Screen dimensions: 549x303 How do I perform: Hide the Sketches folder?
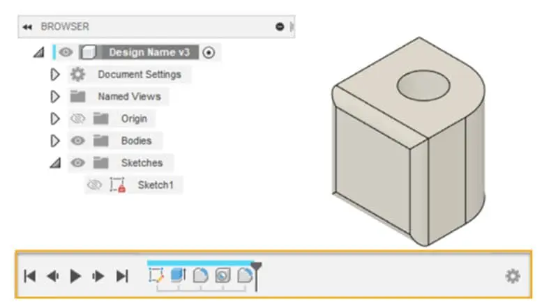coord(77,162)
